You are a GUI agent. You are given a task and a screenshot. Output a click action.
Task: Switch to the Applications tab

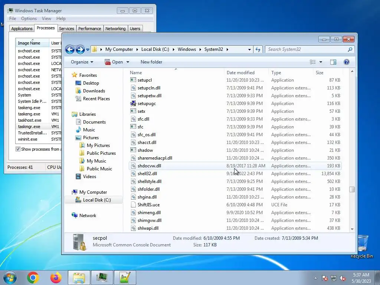pos(22,29)
